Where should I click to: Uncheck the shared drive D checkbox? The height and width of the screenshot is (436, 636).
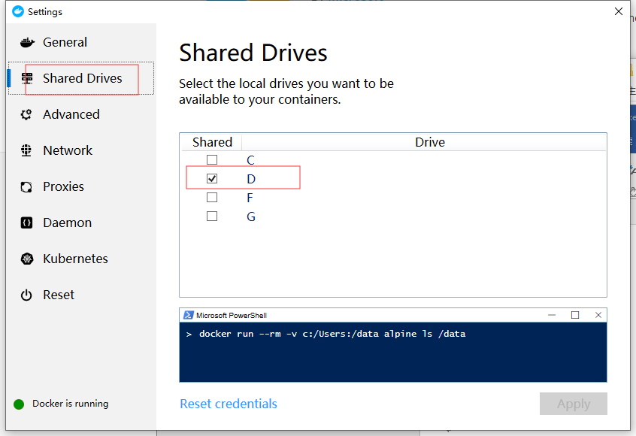click(212, 178)
